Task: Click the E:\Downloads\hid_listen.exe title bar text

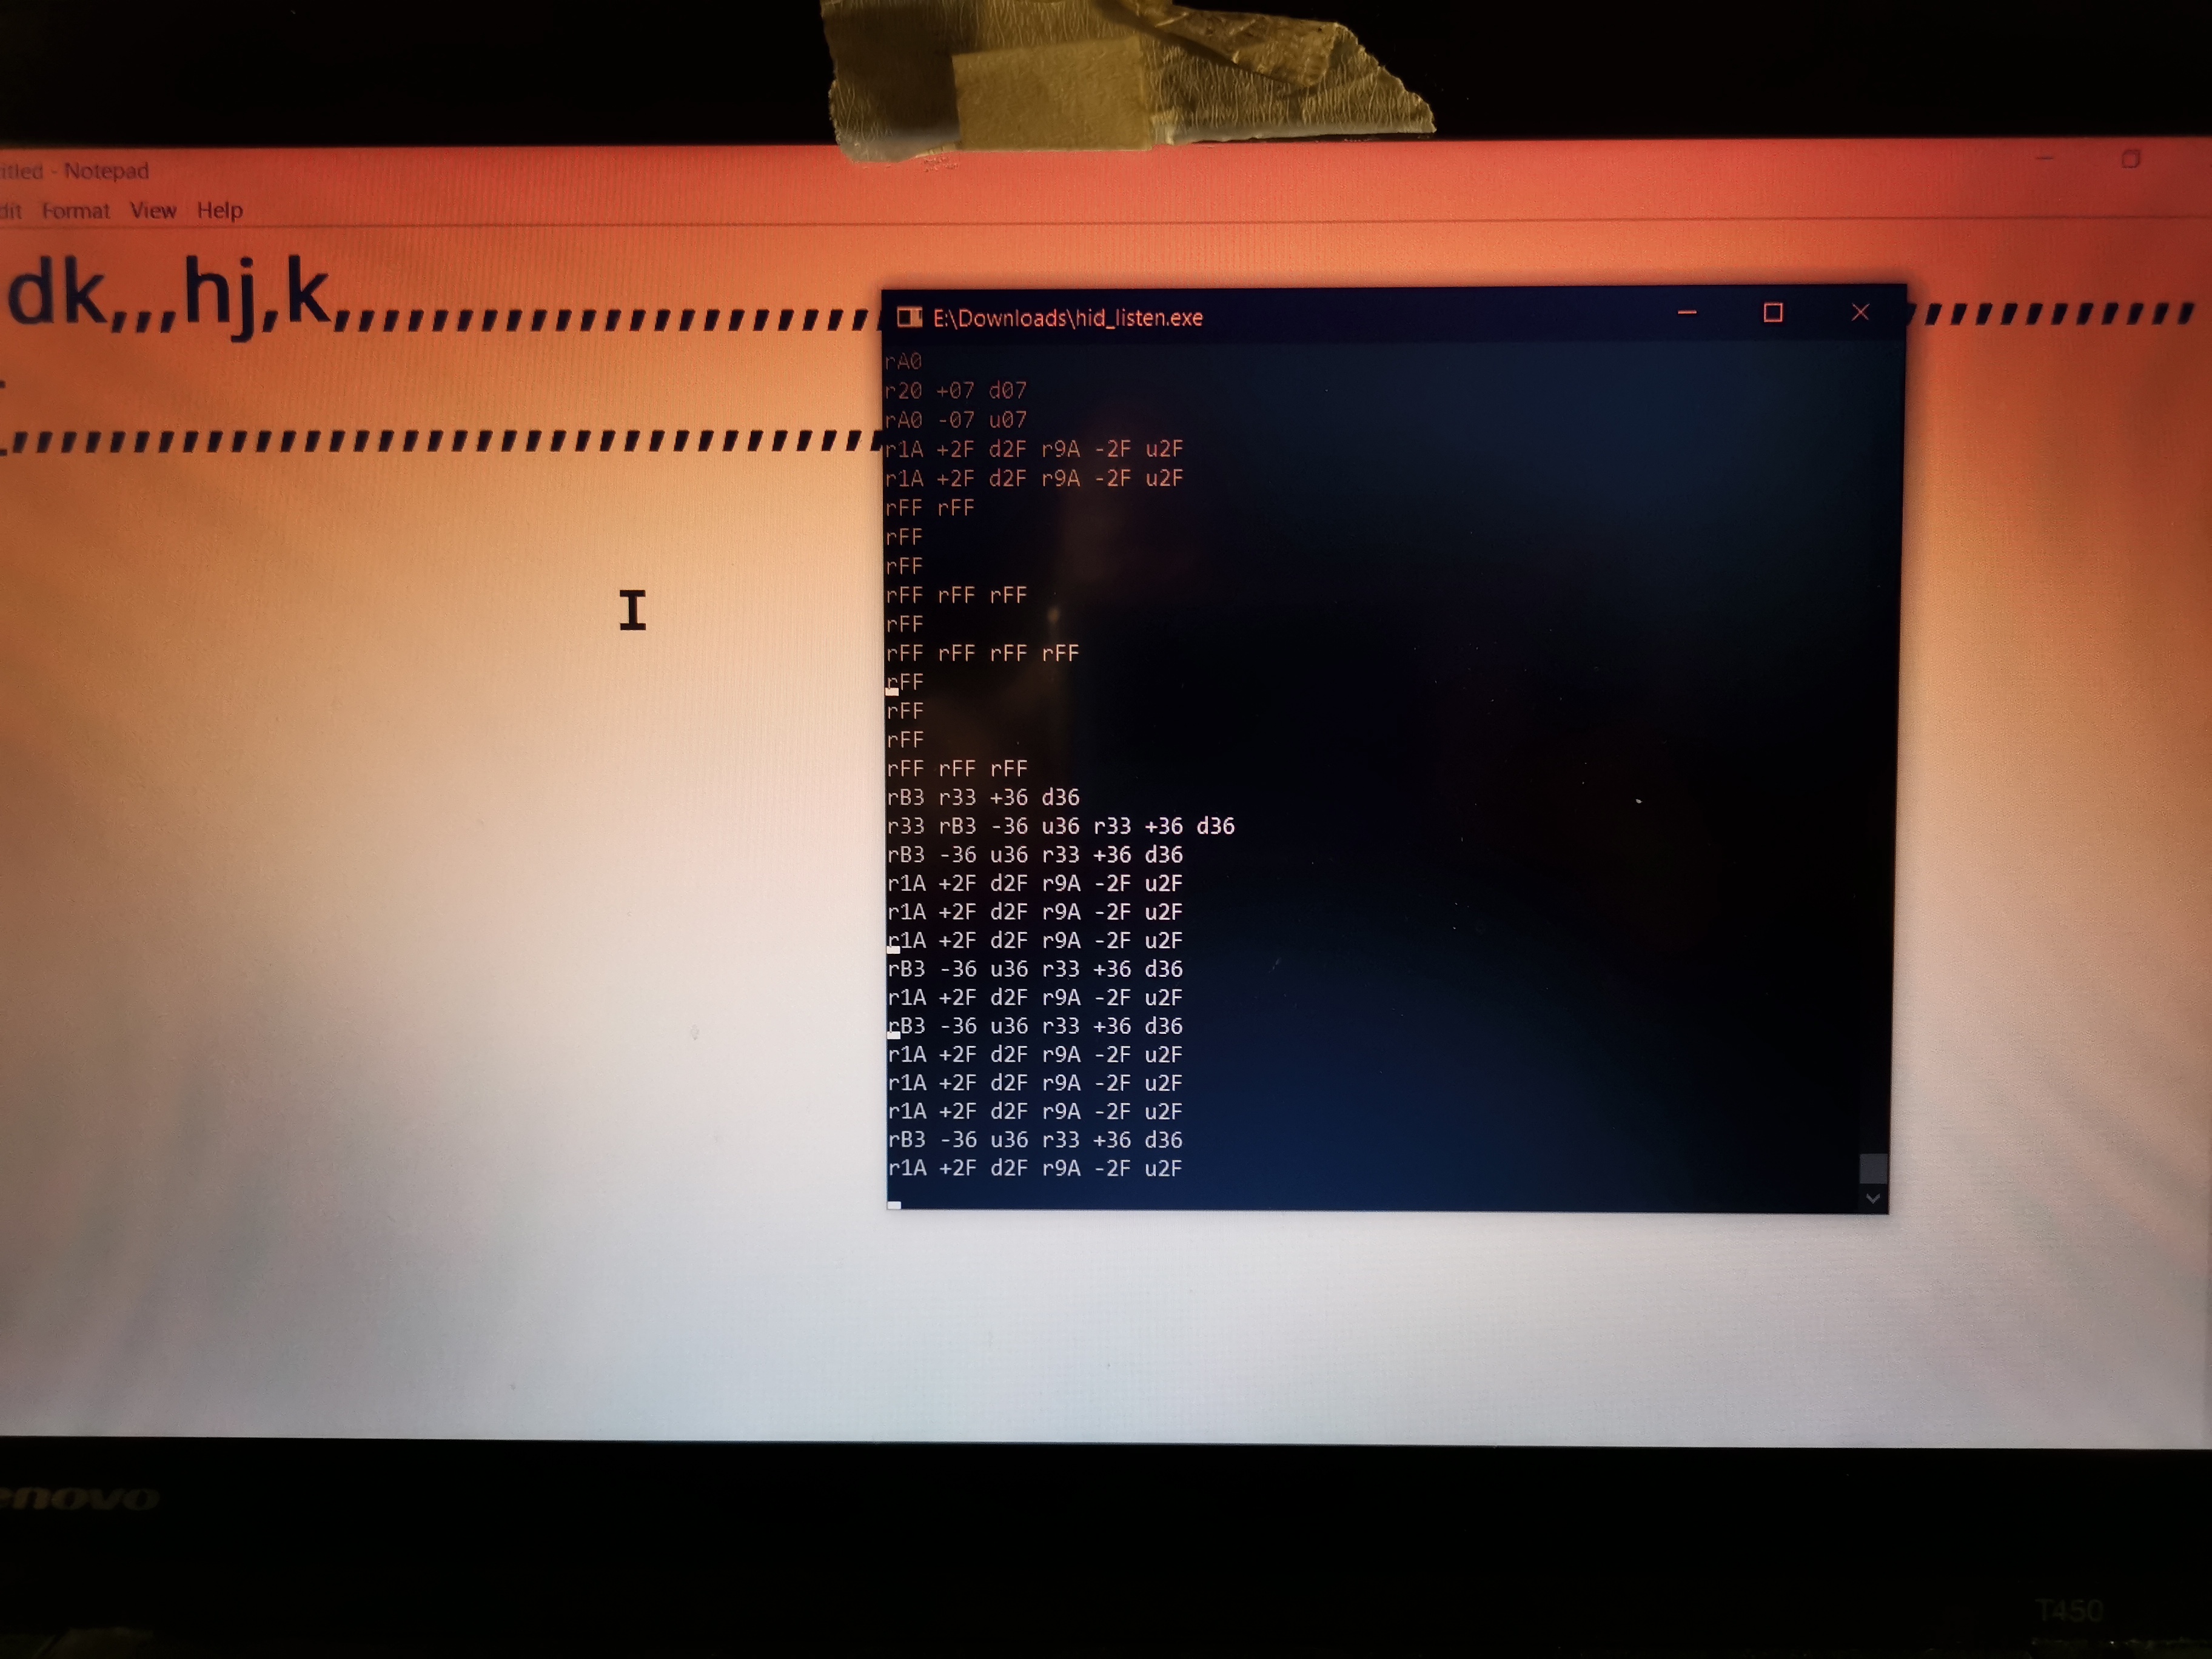Action: [x=1067, y=318]
